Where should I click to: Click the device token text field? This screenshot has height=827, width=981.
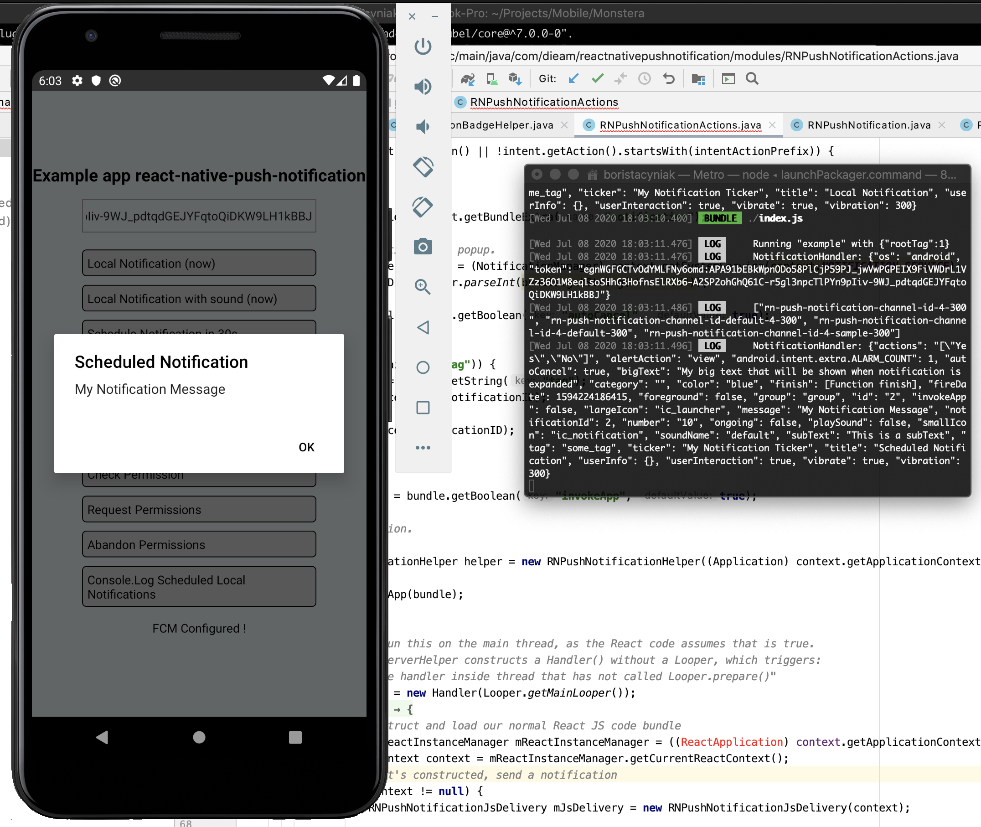pyautogui.click(x=199, y=216)
